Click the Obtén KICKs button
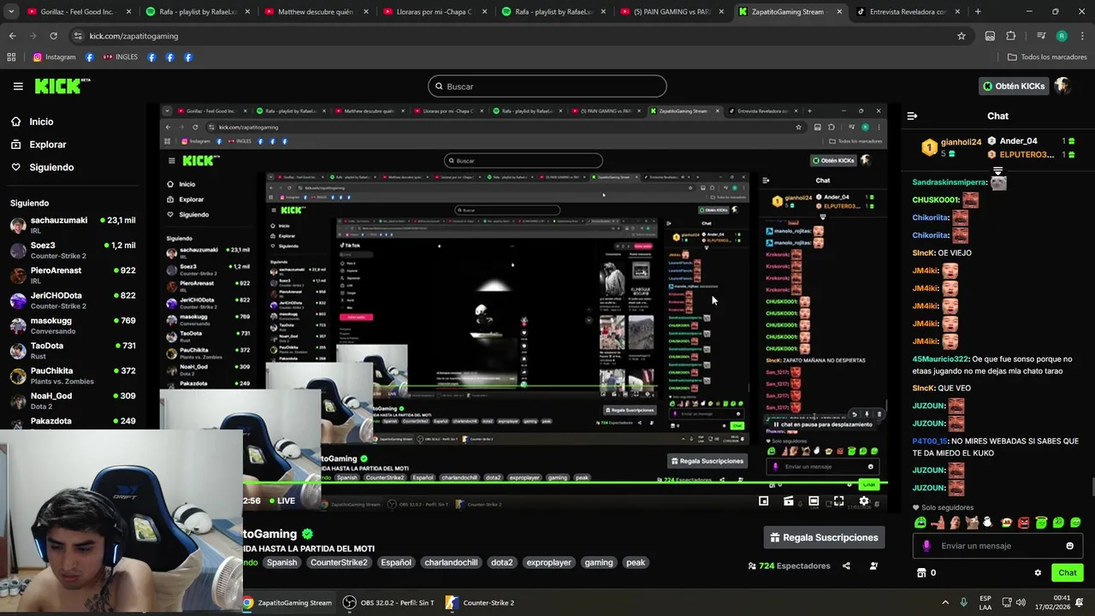The height and width of the screenshot is (616, 1095). pos(1014,86)
